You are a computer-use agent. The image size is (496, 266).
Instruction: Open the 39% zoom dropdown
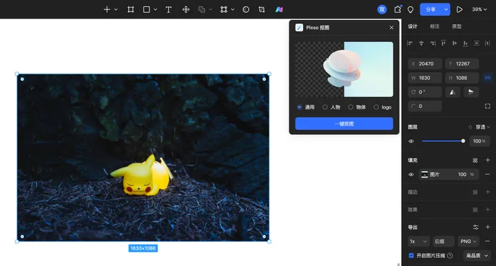coord(479,10)
